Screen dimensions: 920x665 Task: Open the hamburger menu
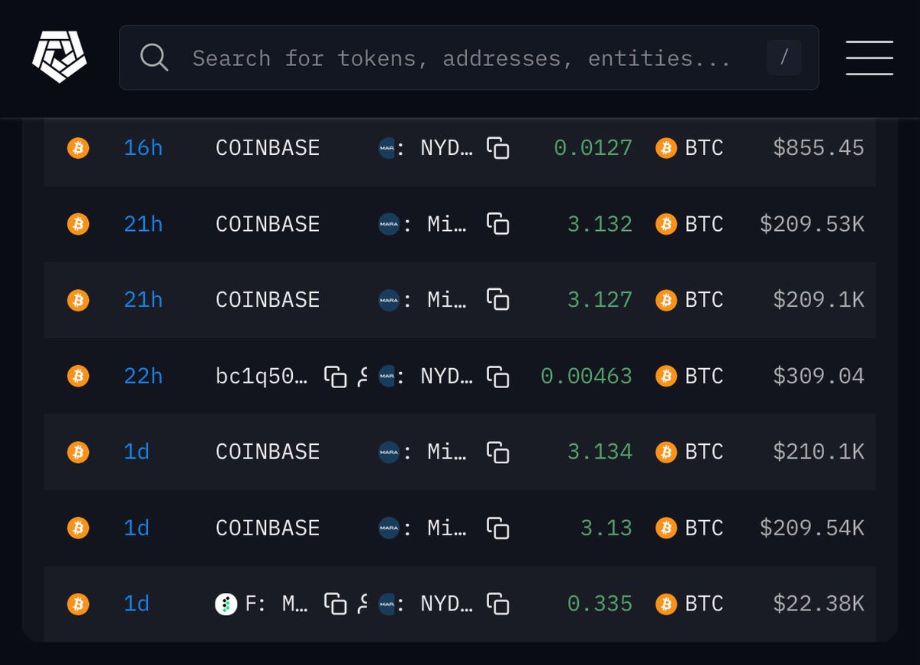pyautogui.click(x=869, y=58)
